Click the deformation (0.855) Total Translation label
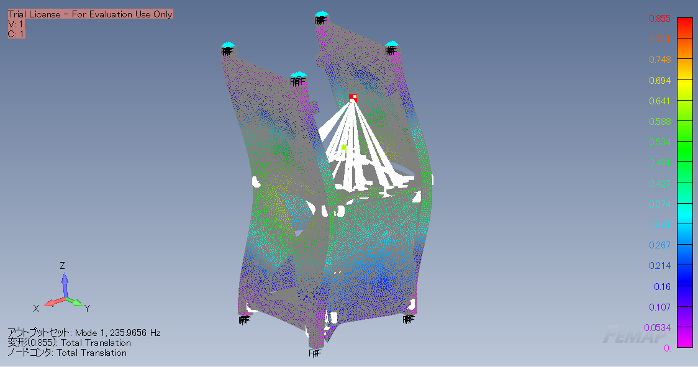The image size is (698, 367). coord(69,343)
